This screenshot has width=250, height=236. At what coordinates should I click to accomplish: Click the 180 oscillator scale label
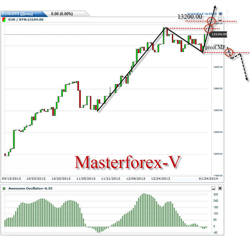(x=216, y=207)
